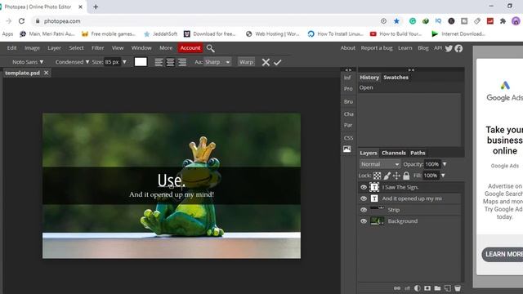Open the Noto Sans font family dropdown
This screenshot has height=294, width=523.
(28, 62)
